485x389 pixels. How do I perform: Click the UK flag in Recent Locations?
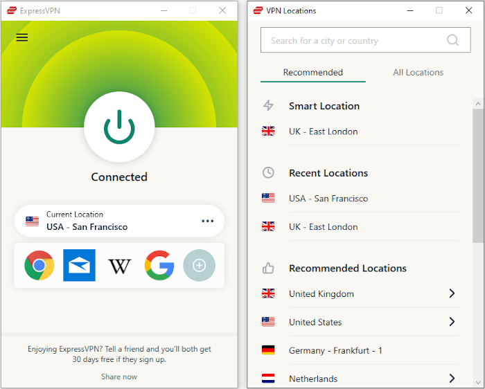tap(268, 226)
